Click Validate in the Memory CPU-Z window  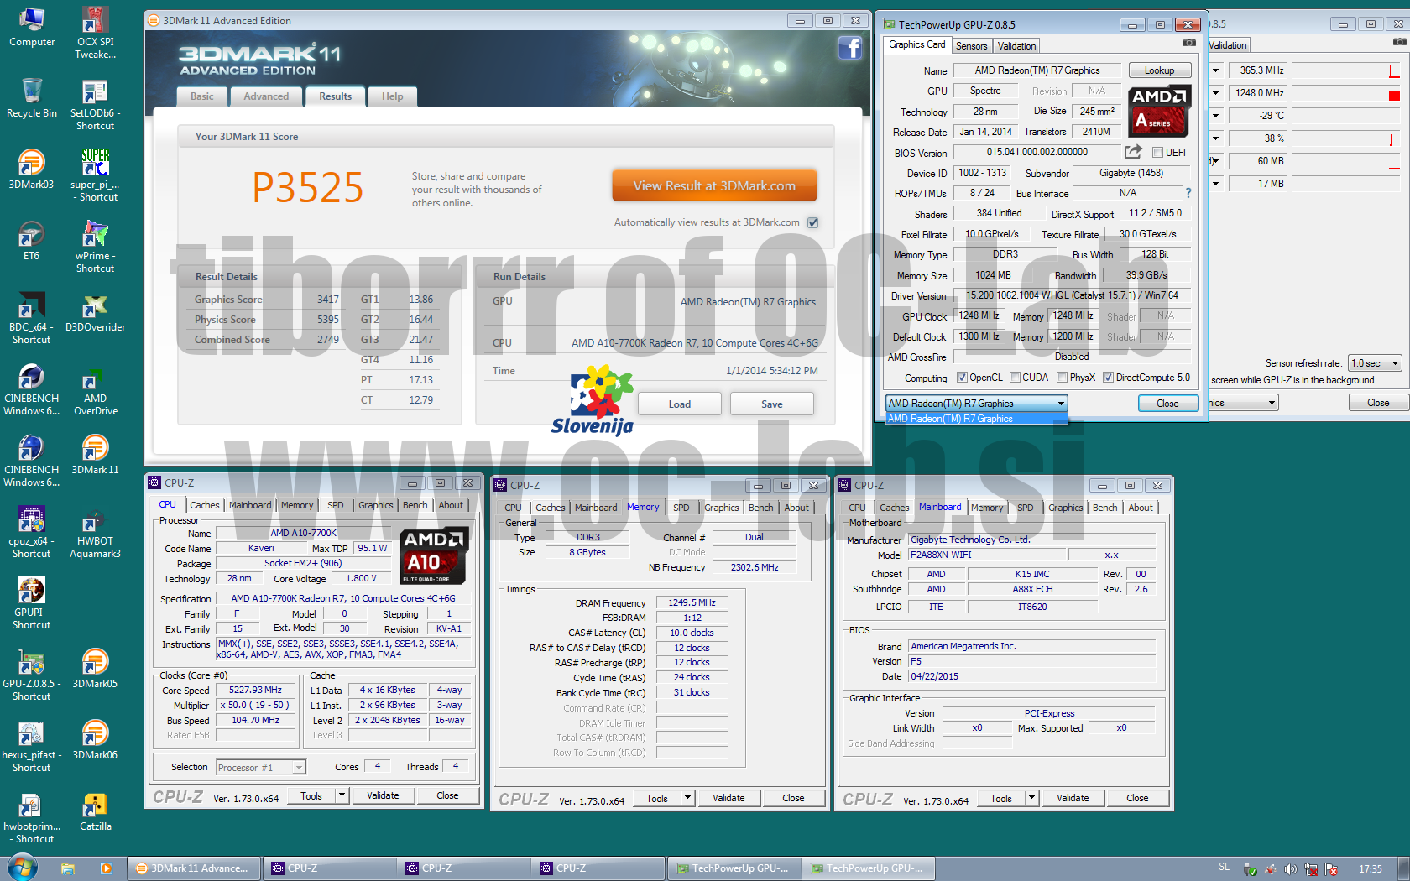728,798
